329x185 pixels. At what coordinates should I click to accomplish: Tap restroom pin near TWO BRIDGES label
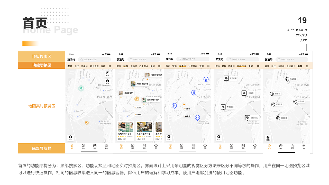[194, 93]
